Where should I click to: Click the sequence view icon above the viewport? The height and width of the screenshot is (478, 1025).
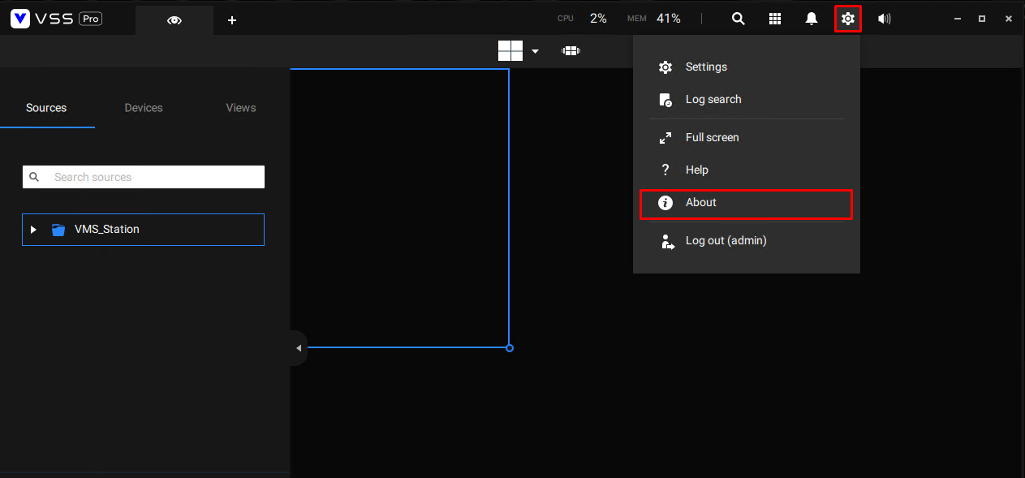(571, 50)
